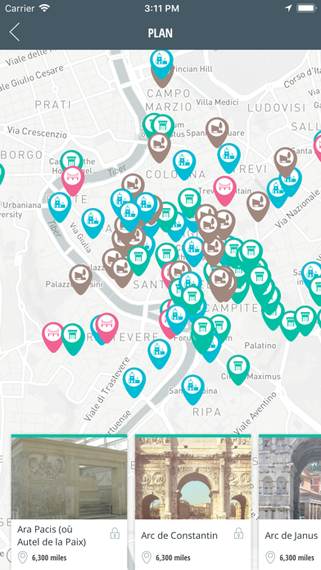Open the Arc de Constantin photo
The image size is (321, 570).
[x=193, y=478]
